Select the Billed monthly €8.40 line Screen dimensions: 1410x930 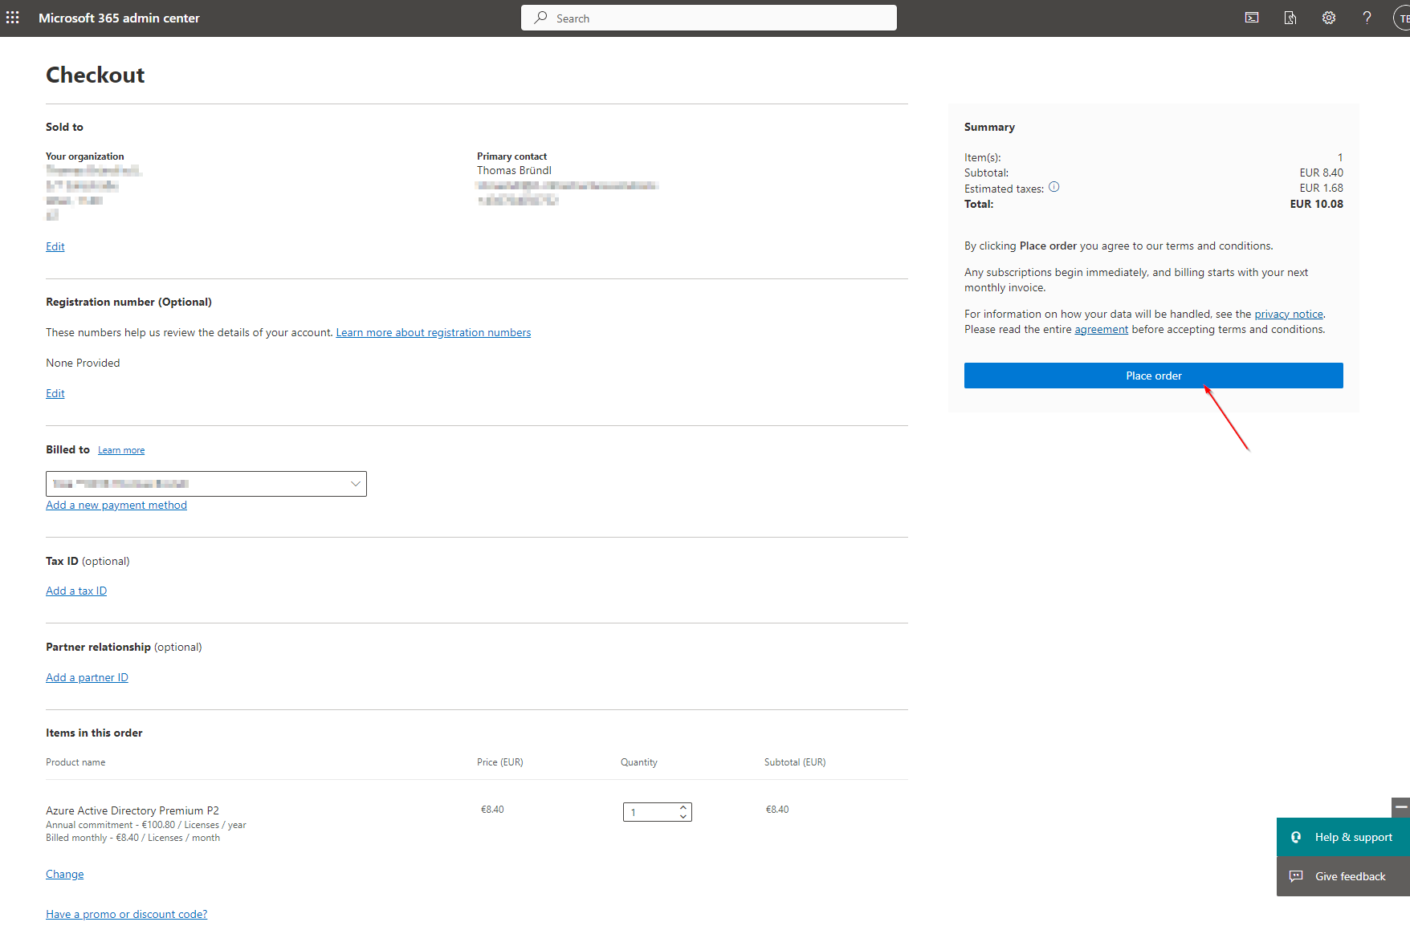(x=132, y=838)
